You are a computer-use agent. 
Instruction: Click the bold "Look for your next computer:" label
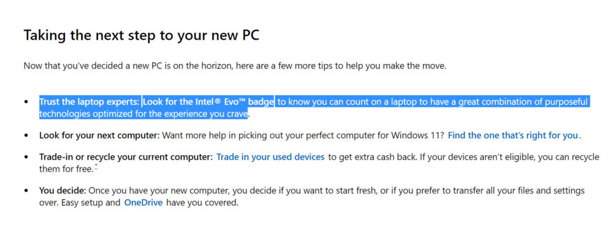click(99, 136)
